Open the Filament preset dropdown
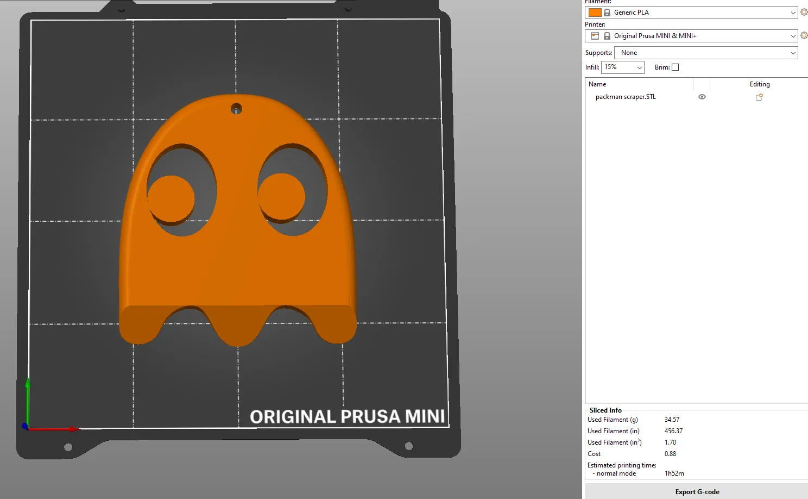The width and height of the screenshot is (808, 499). 793,13
